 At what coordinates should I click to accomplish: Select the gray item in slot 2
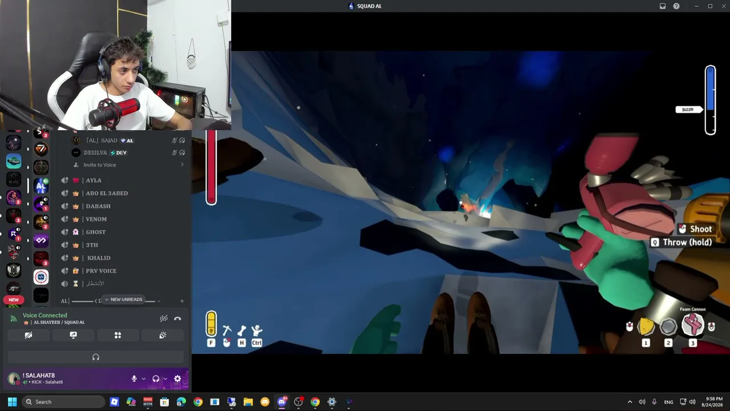(x=668, y=327)
